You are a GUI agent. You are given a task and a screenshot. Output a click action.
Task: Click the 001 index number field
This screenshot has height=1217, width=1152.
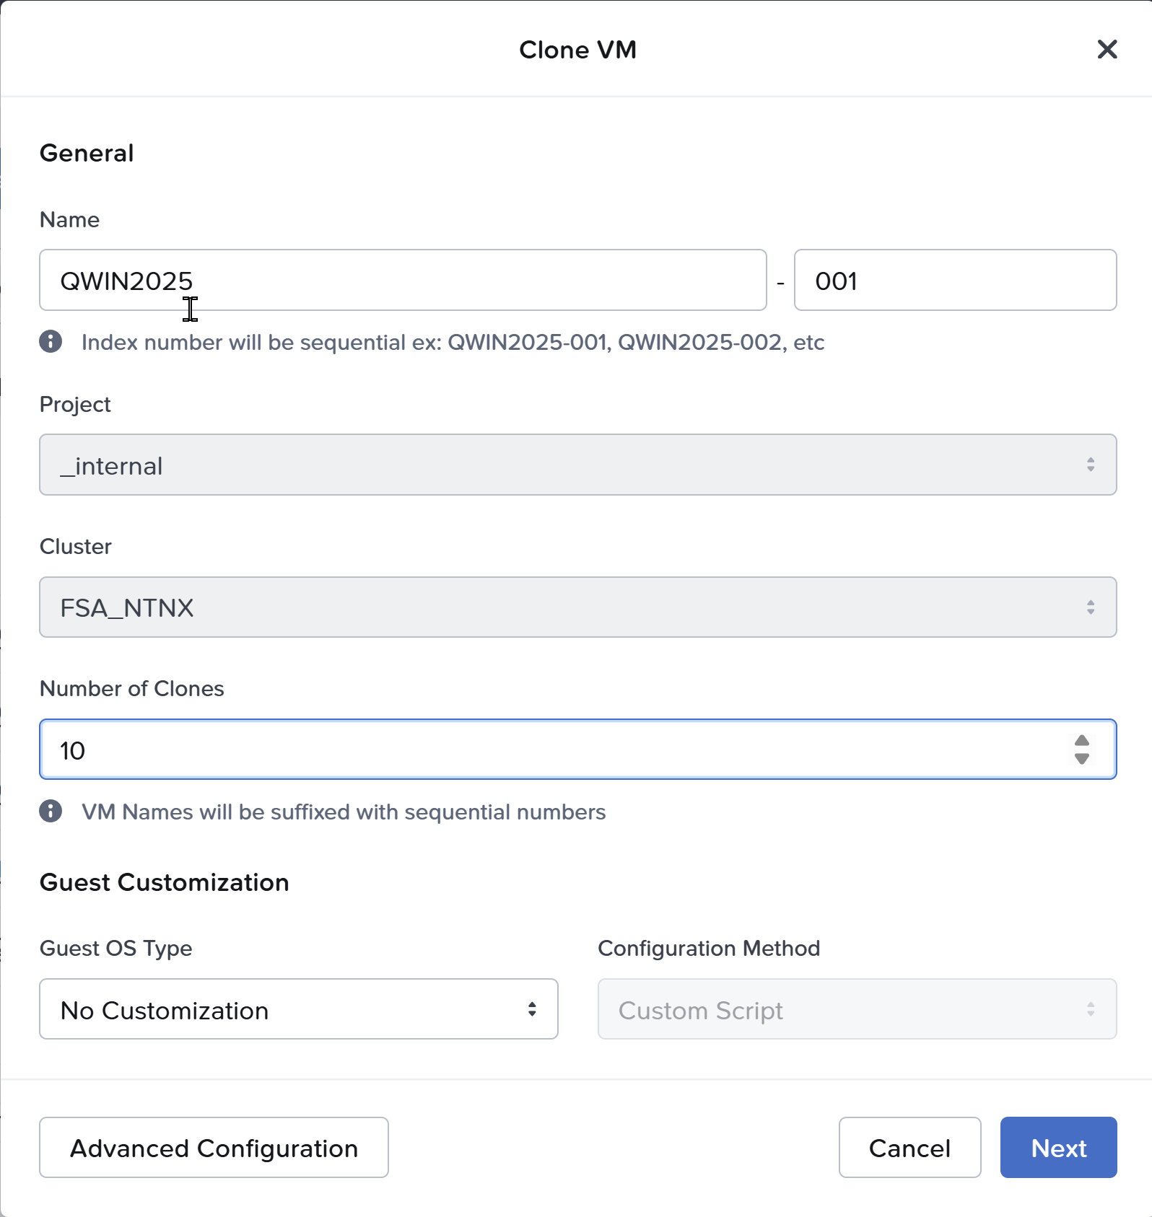[954, 281]
